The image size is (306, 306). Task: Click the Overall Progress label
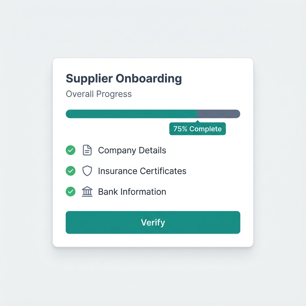pos(99,94)
